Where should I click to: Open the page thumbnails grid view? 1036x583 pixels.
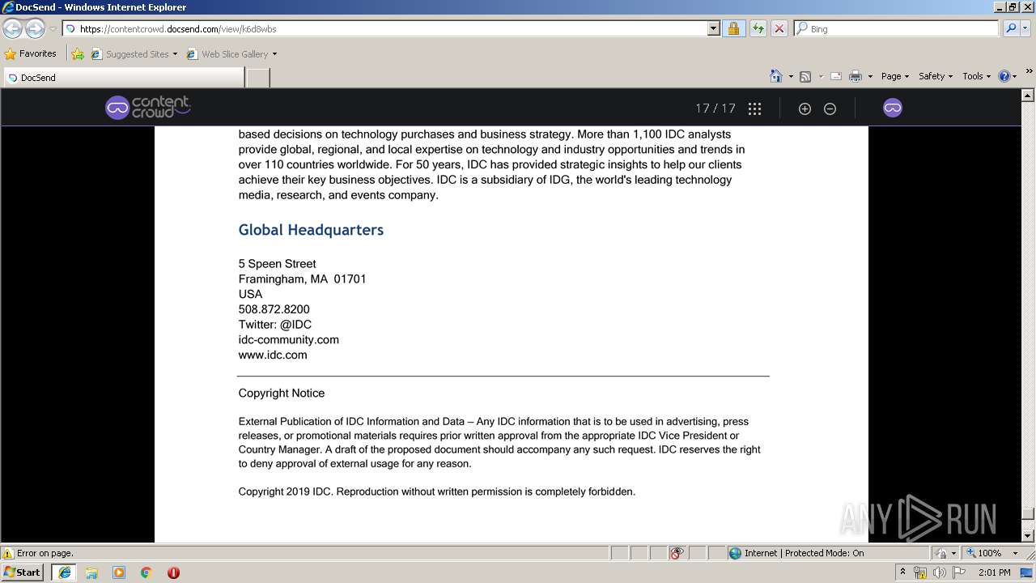[x=754, y=109]
